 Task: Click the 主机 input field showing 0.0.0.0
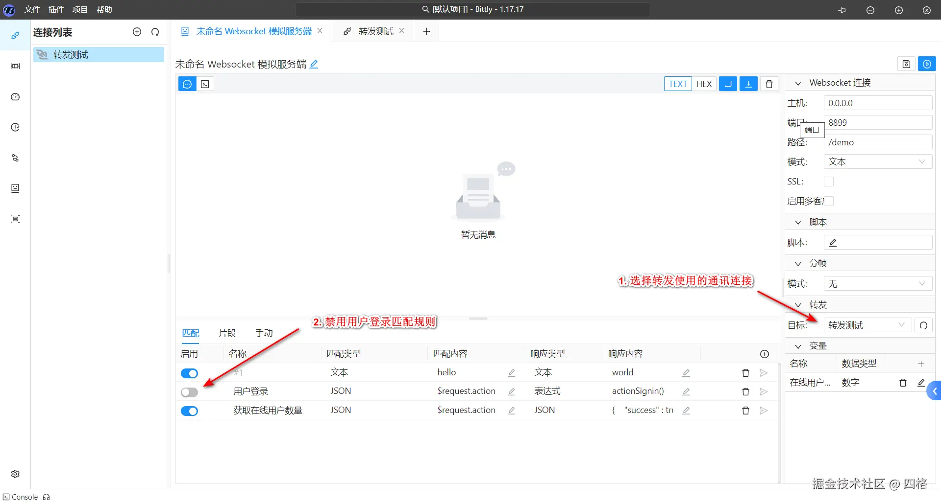click(x=878, y=103)
